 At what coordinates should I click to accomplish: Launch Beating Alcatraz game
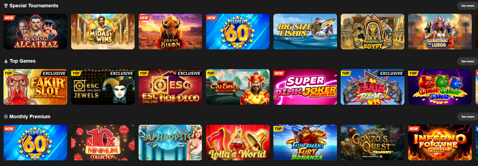coord(35,32)
